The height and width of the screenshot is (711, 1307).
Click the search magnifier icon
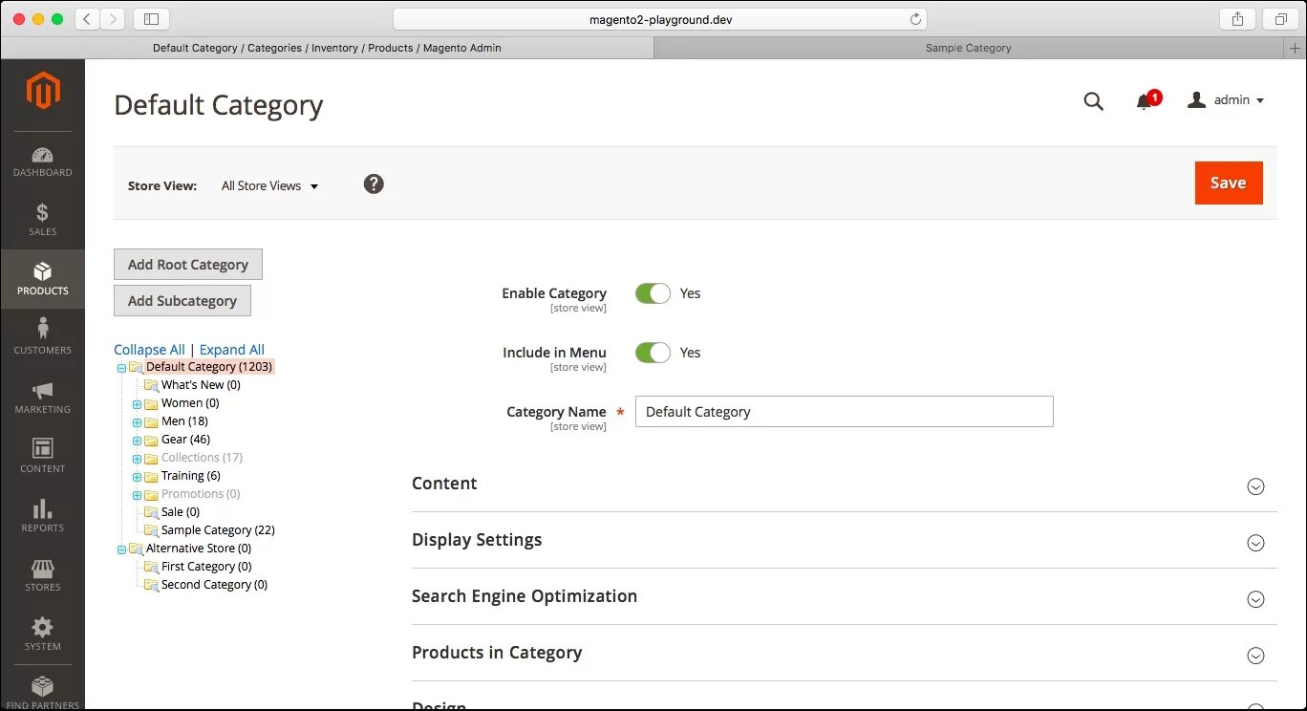click(x=1094, y=101)
